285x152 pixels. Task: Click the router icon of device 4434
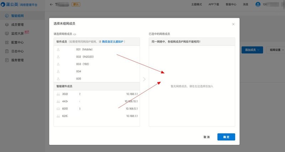(x=58, y=101)
